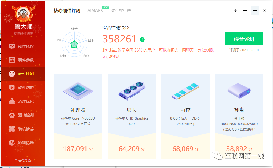This screenshot has height=168, width=273.
Task: Switch to the 硬件排行榜 tab
Action: pos(121,11)
